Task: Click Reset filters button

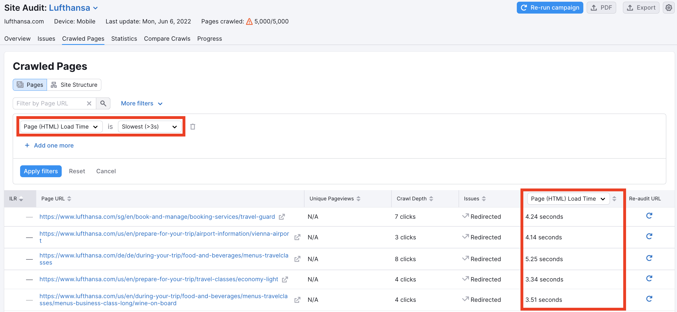Action: click(x=77, y=171)
